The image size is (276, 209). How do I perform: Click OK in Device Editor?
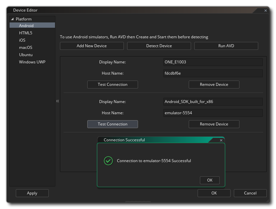tap(214, 193)
